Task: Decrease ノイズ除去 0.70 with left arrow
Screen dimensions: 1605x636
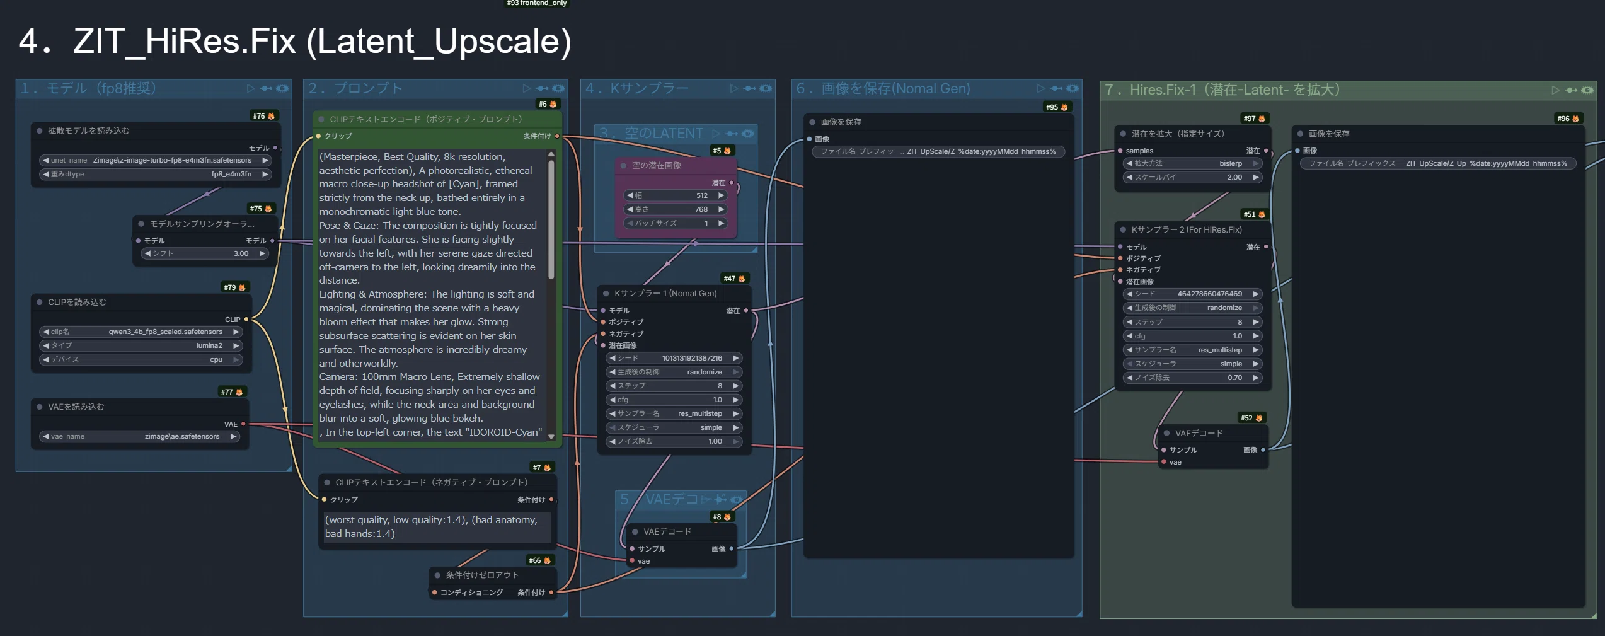Action: (x=1130, y=378)
